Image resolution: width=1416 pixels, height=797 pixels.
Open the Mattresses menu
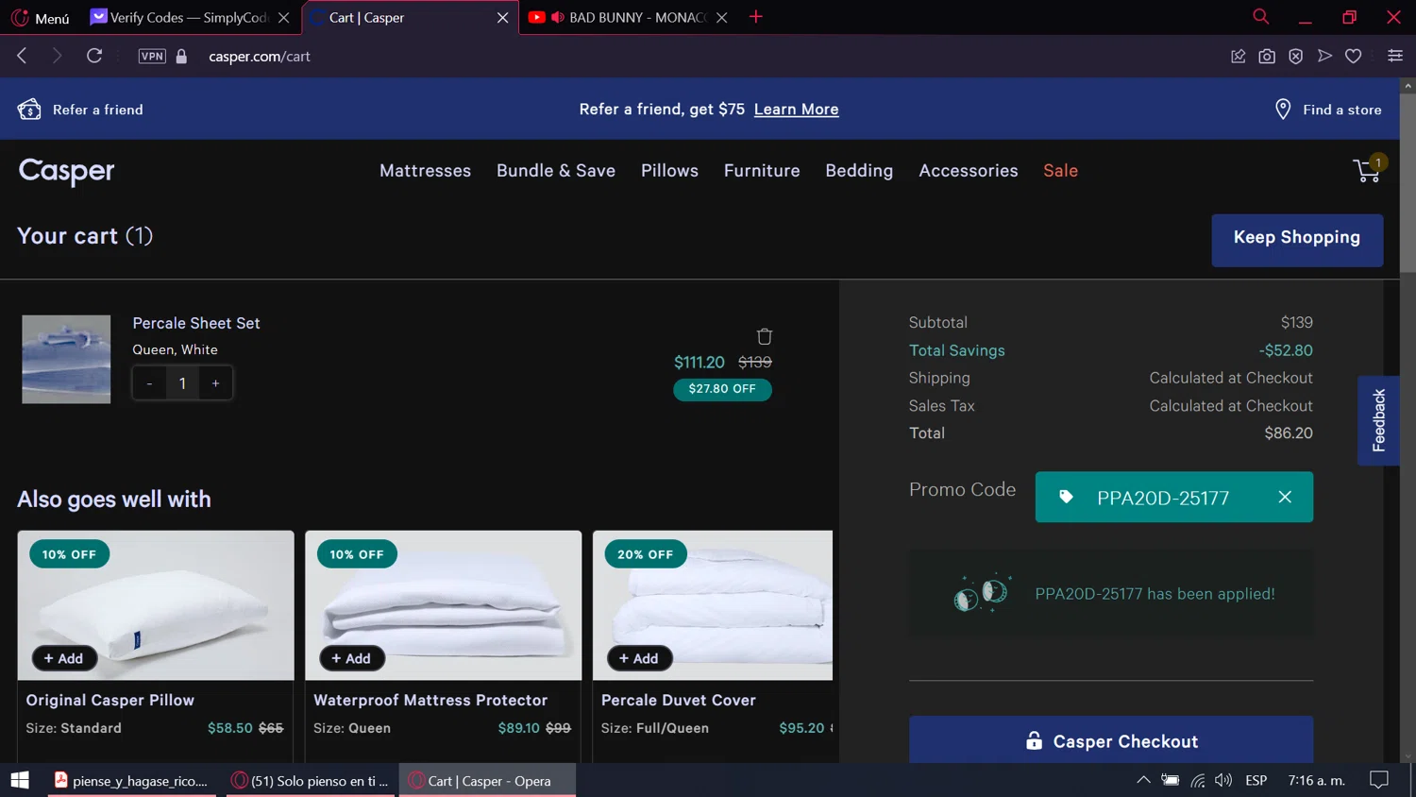(x=425, y=171)
